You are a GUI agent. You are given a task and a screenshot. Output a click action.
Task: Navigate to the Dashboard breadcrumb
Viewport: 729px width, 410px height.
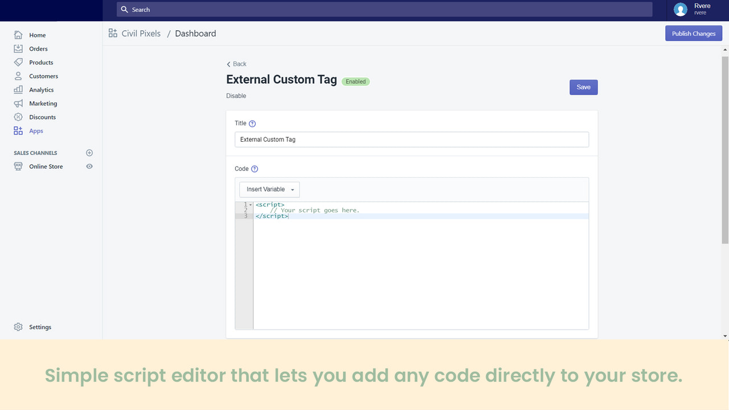click(x=195, y=33)
